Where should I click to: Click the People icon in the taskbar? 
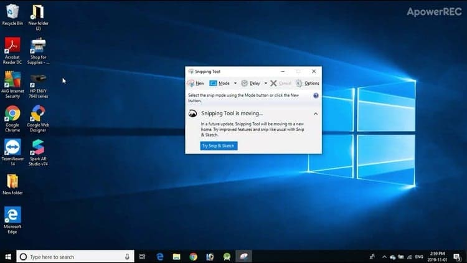372,257
